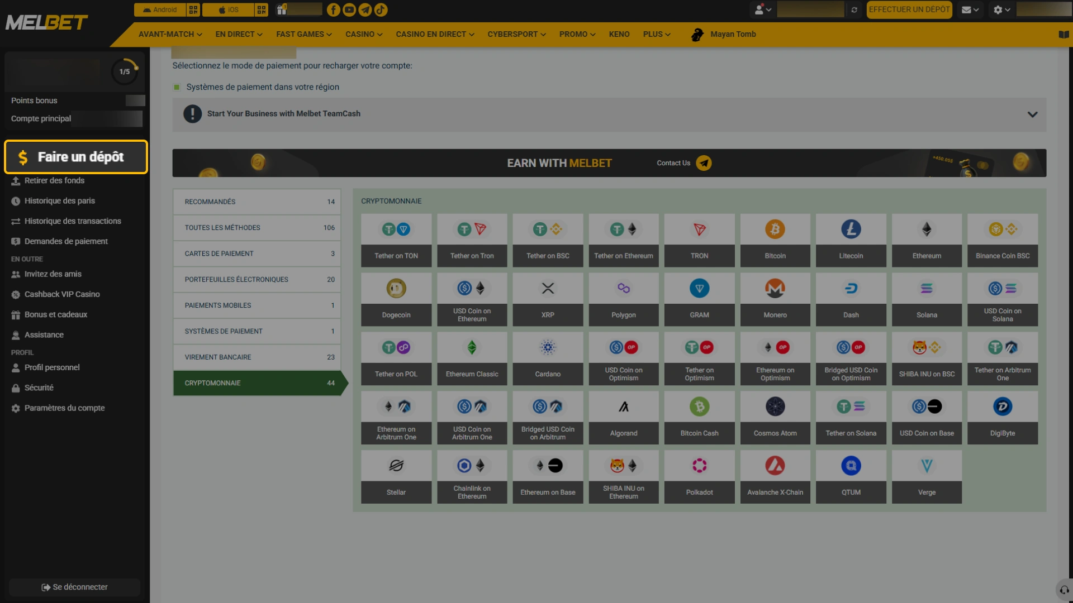Screen dimensions: 1073x603
Task: Switch to CARTES DE PAIEMENT category
Action: tap(257, 253)
